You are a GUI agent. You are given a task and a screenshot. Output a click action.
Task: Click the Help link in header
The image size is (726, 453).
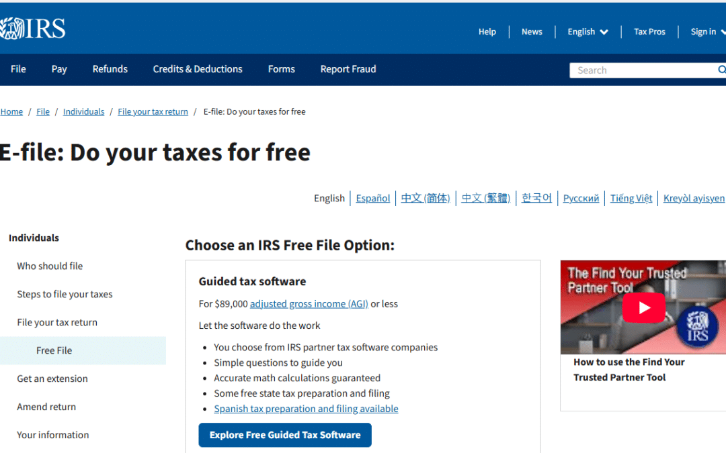(x=487, y=32)
